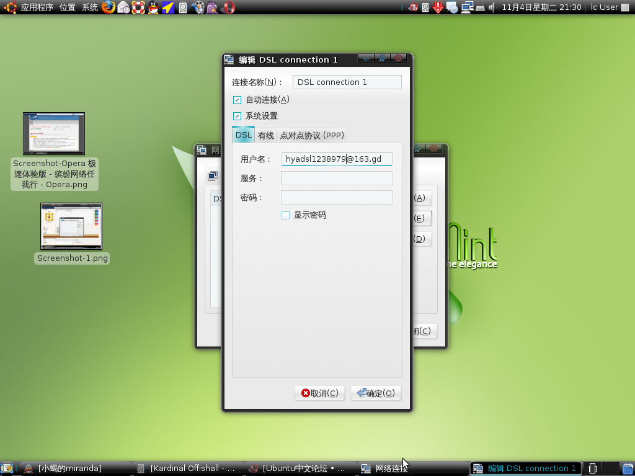The image size is (635, 476).
Task: Switch to the DSL tab
Action: (x=243, y=134)
